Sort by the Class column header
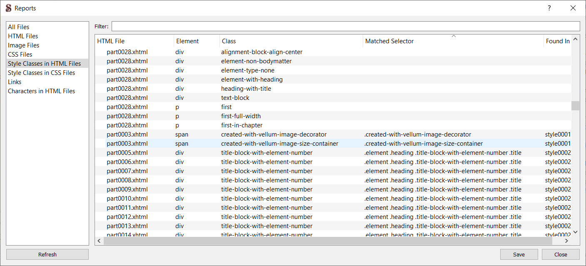Viewport: 586px width, 266px height. (x=229, y=41)
